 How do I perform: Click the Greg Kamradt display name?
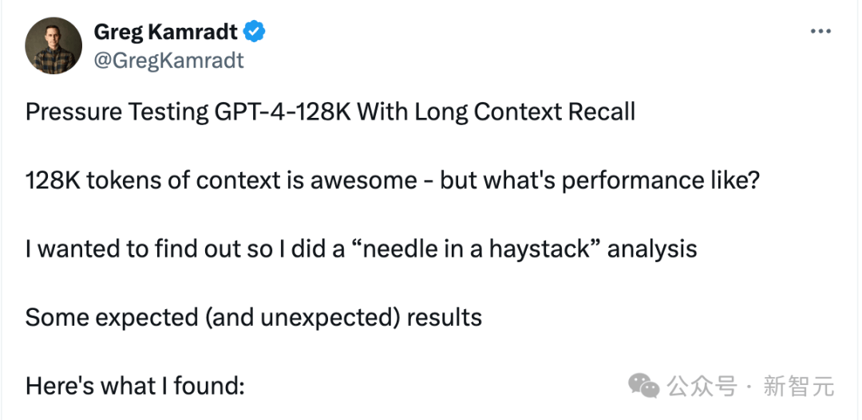166,33
